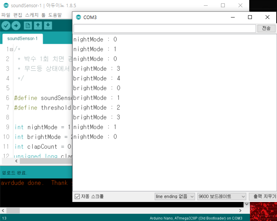Click the 출력 지우기 button
Screen dimensions: 277x221
[263, 197]
